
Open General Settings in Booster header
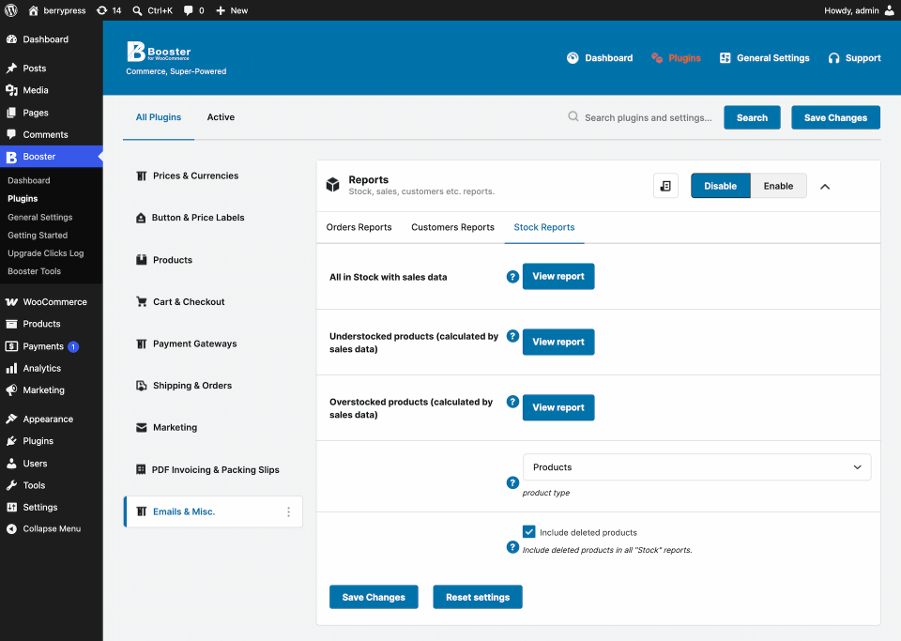(x=764, y=58)
